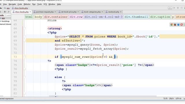
Task: Click the hide project panel icon
Action: 9,12
